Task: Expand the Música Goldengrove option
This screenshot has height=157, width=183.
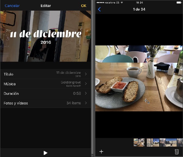Action: pos(46,84)
